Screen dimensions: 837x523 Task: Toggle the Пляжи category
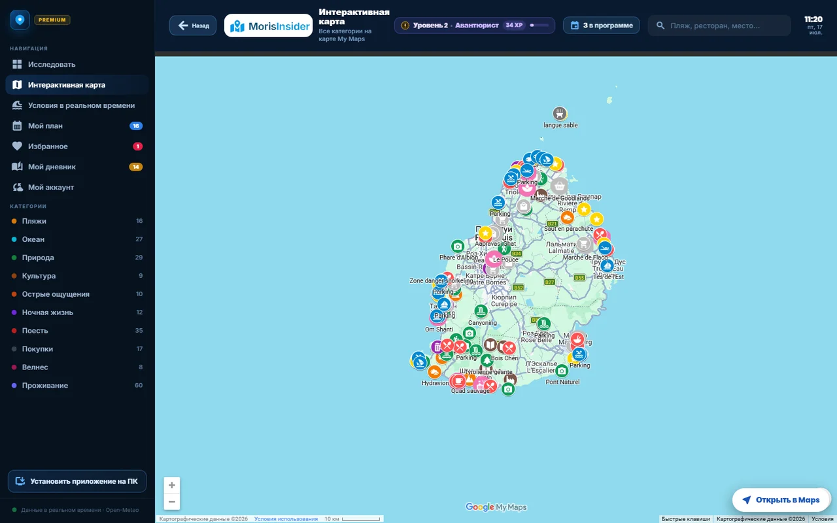(x=77, y=221)
